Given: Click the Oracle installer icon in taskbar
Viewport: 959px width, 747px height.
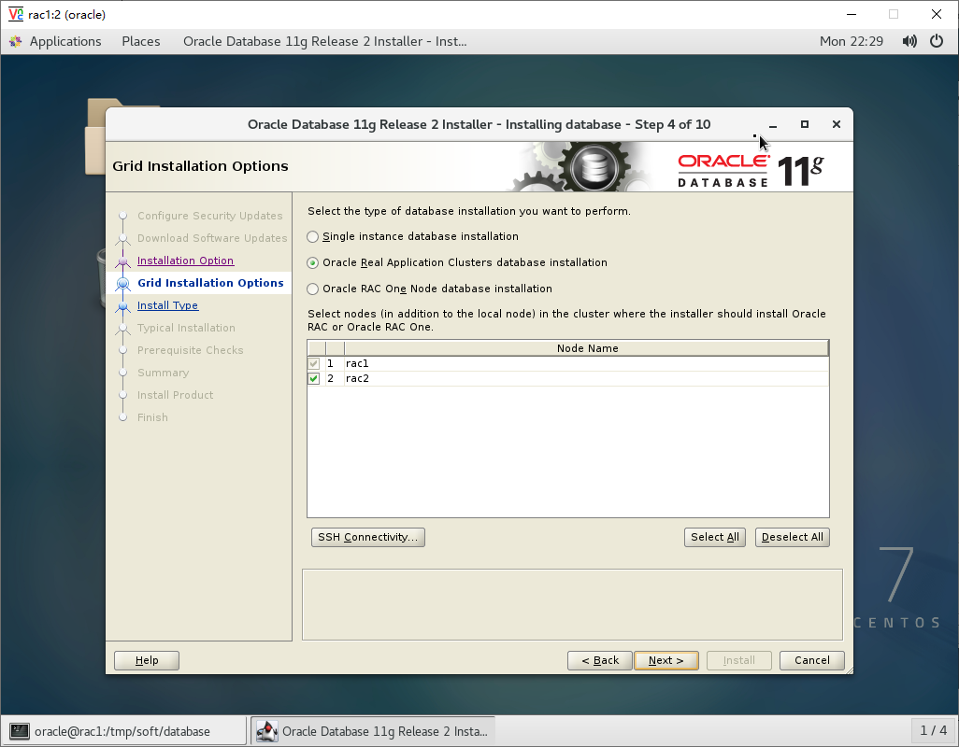Looking at the screenshot, I should pyautogui.click(x=266, y=731).
